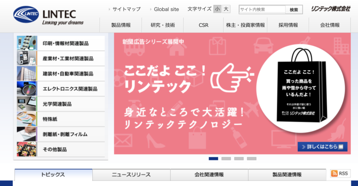This screenshot has height=186, width=358.
Task: Select the third carousel slide indicator
Action: (x=239, y=159)
